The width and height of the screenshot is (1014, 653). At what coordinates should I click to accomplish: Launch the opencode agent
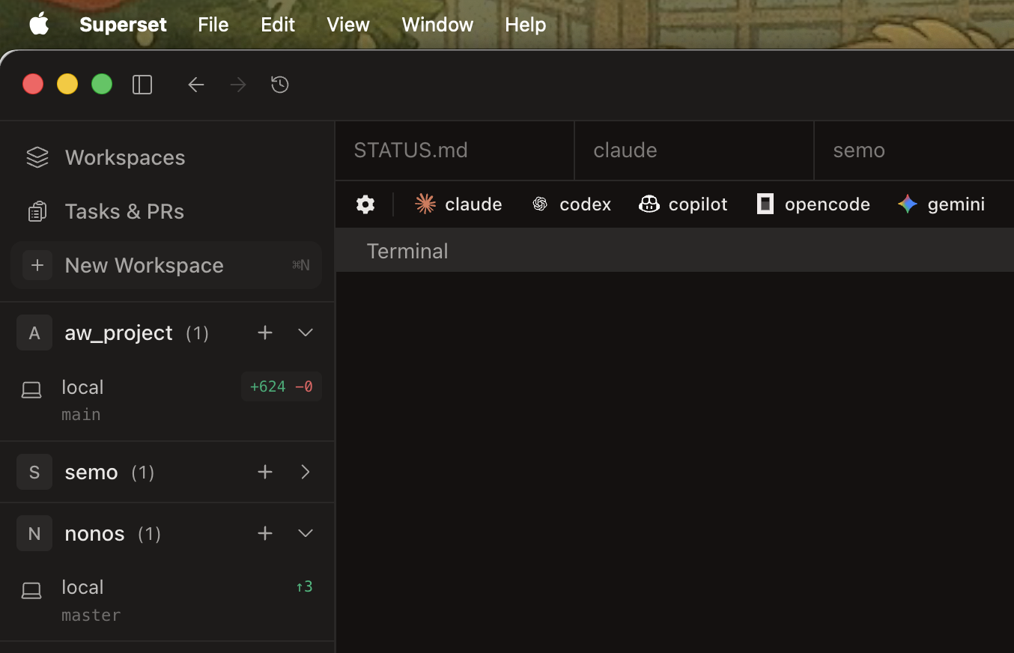pos(813,204)
